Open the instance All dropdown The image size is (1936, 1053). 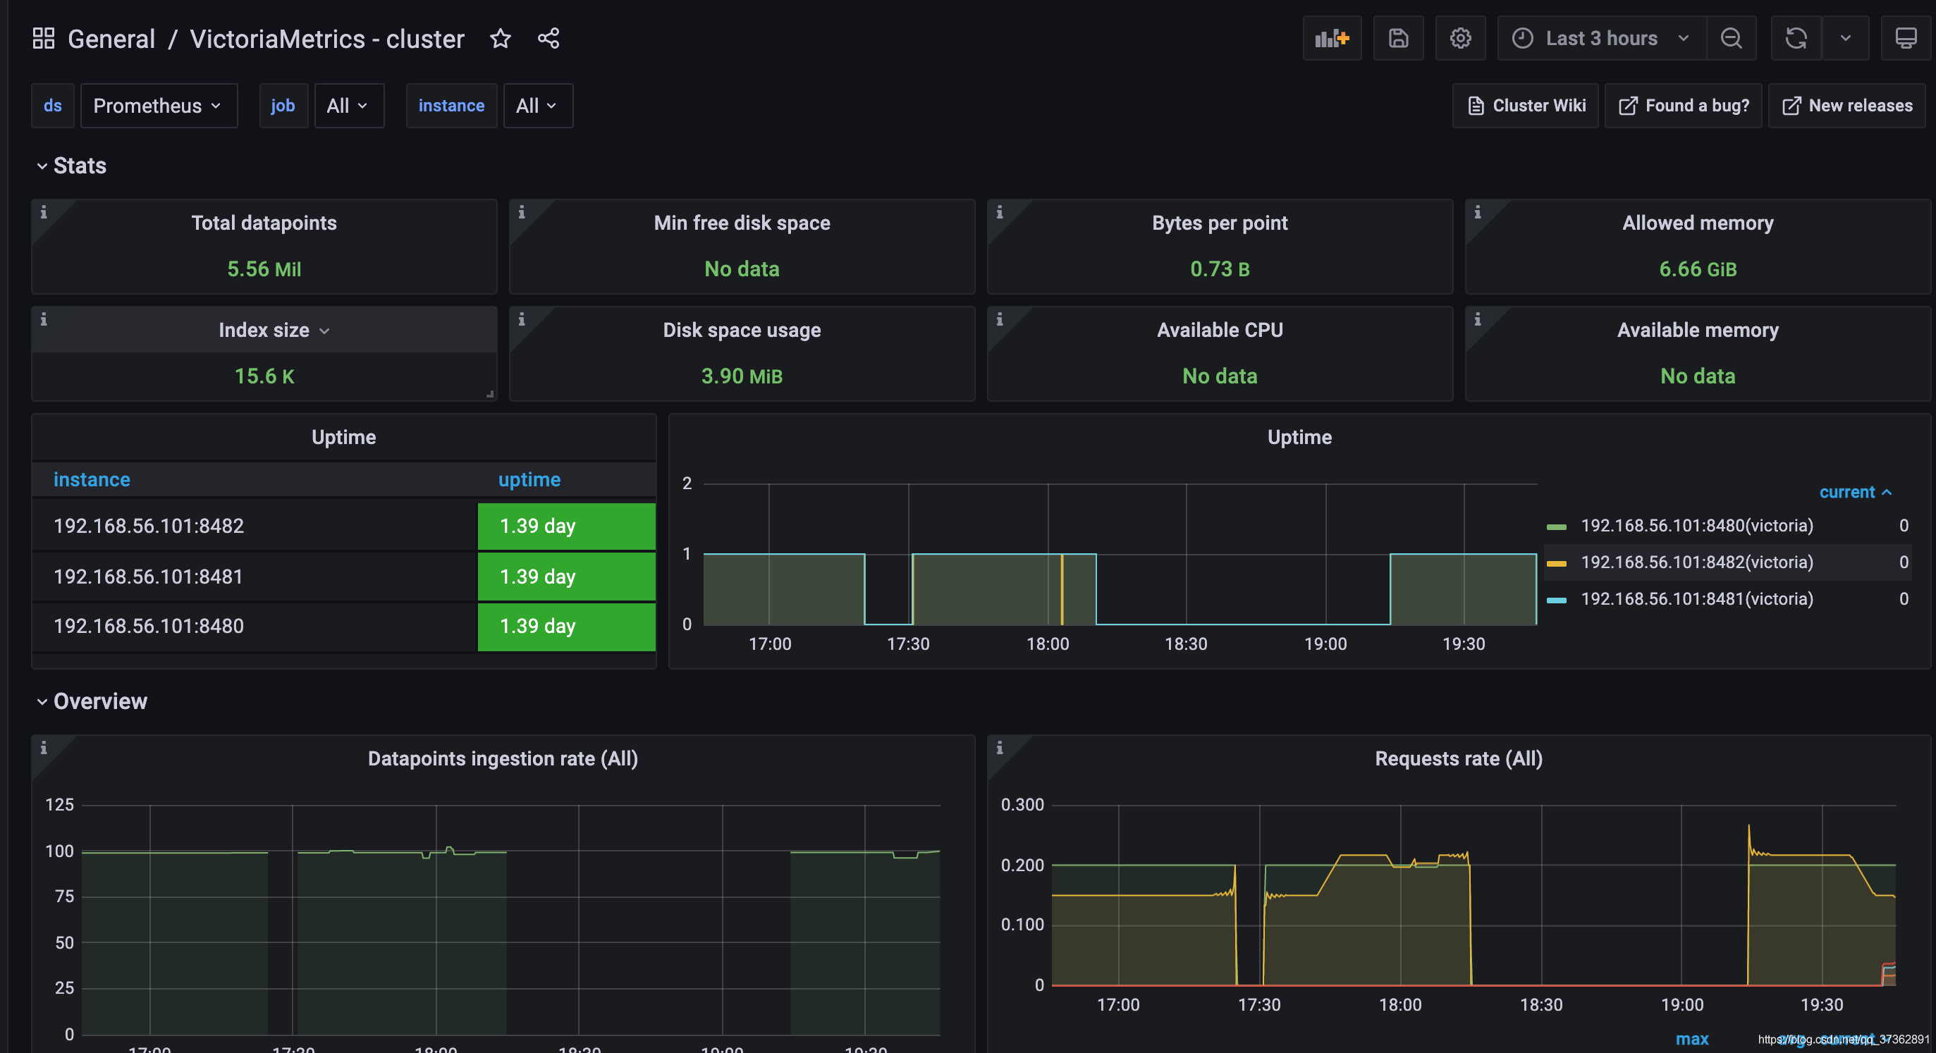(x=537, y=106)
